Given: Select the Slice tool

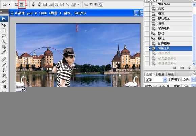Looking at the screenshot, I should pyautogui.click(x=4, y=52).
